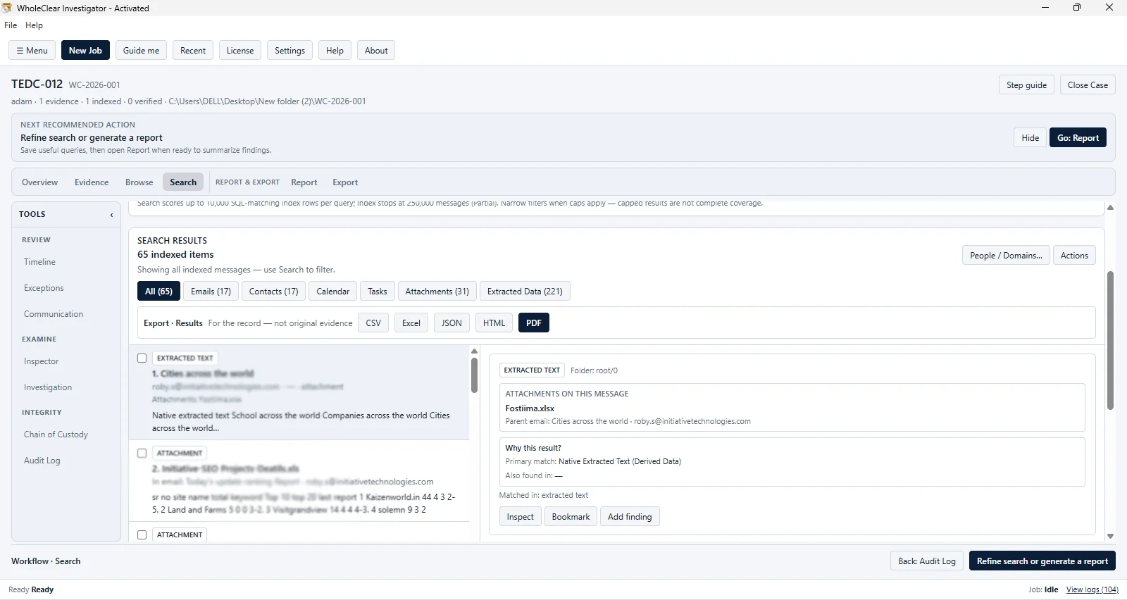This screenshot has height=600, width=1127.
Task: Filter results to Calendar items
Action: coord(332,292)
